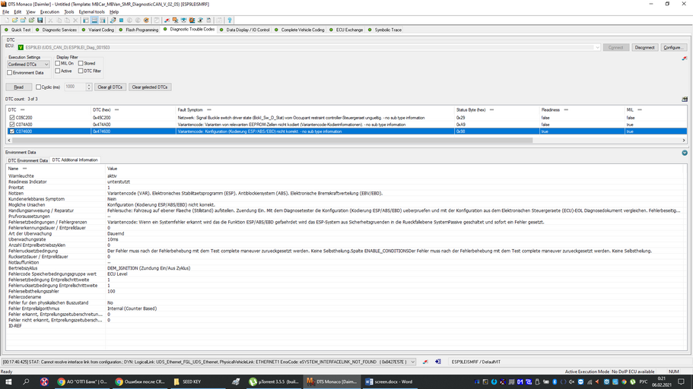Click the red plug icon below Configure
This screenshot has height=389, width=693.
pos(684,59)
